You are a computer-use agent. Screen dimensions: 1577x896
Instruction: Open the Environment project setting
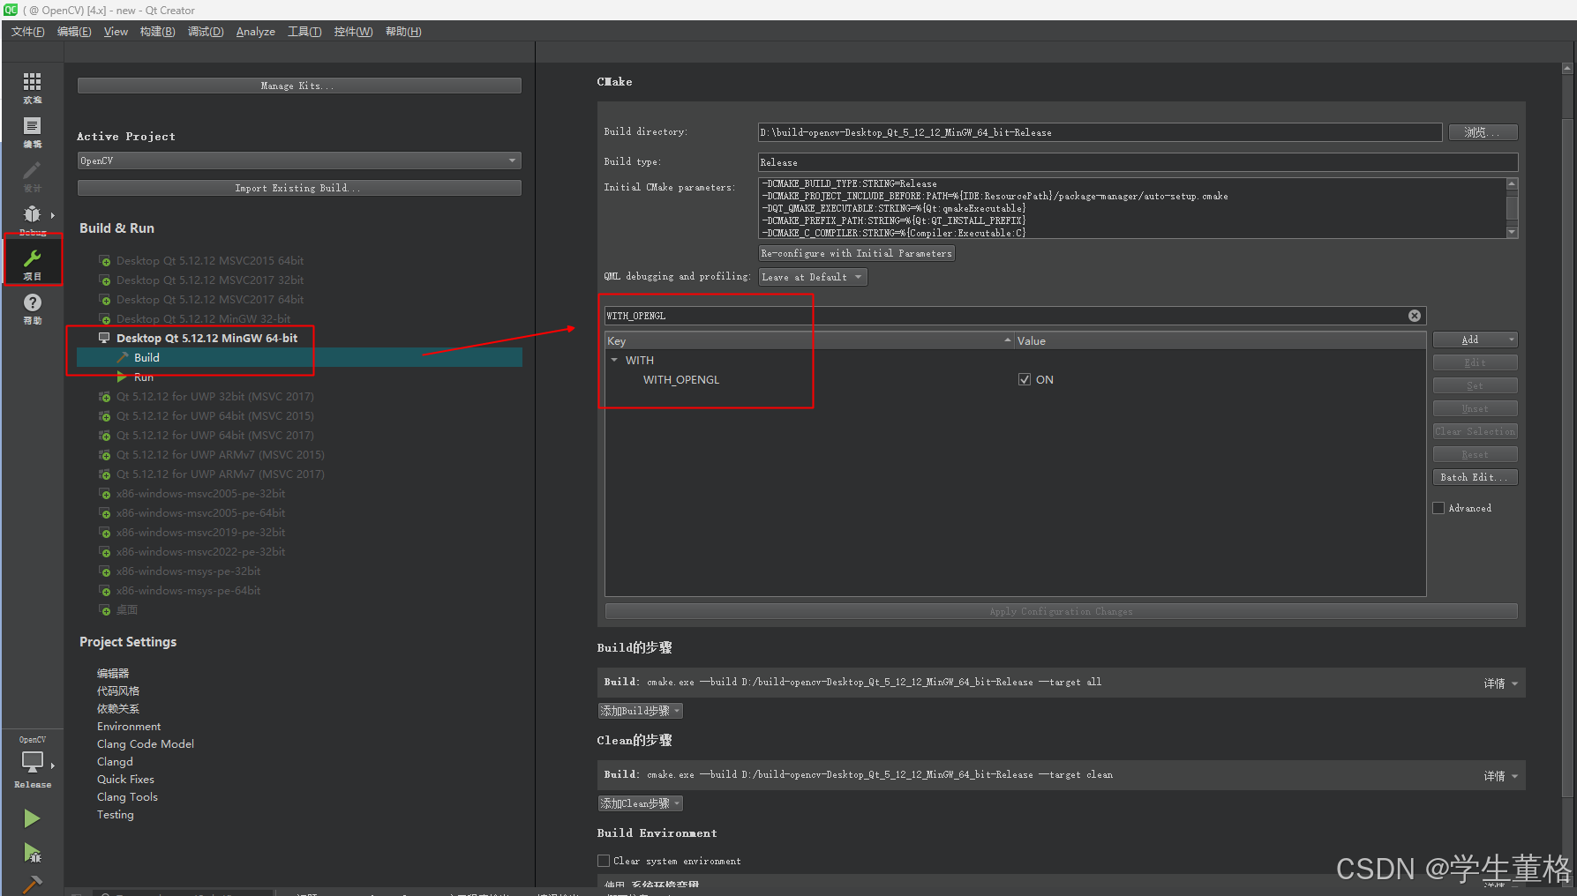129,727
